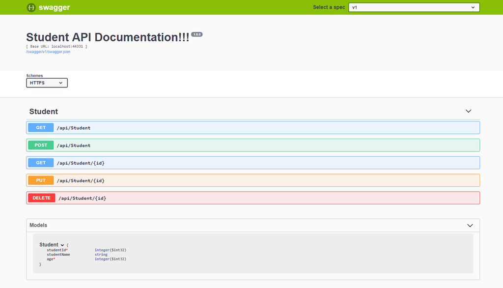
Task: Collapse the Student model arrow
Action: click(x=62, y=245)
